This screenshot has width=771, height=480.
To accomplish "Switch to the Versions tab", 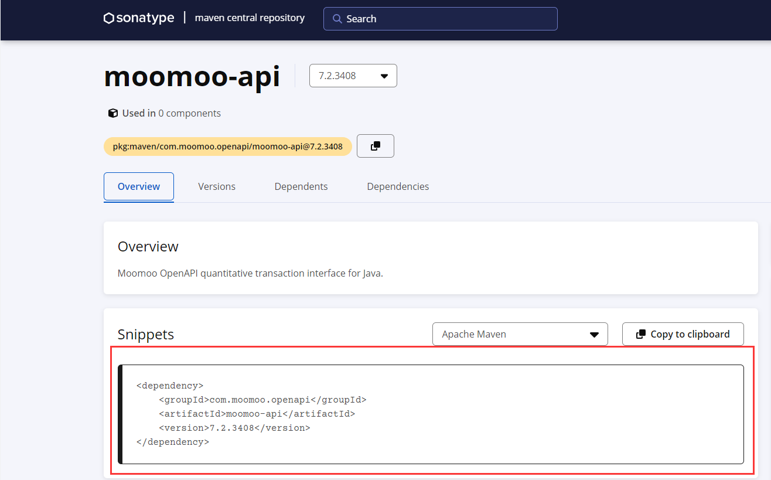I will (217, 186).
